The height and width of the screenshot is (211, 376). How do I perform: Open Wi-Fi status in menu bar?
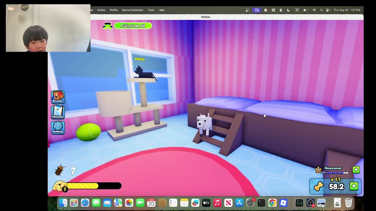[314, 10]
